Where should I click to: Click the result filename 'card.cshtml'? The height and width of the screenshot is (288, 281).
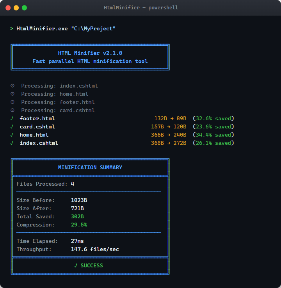[x=37, y=127]
